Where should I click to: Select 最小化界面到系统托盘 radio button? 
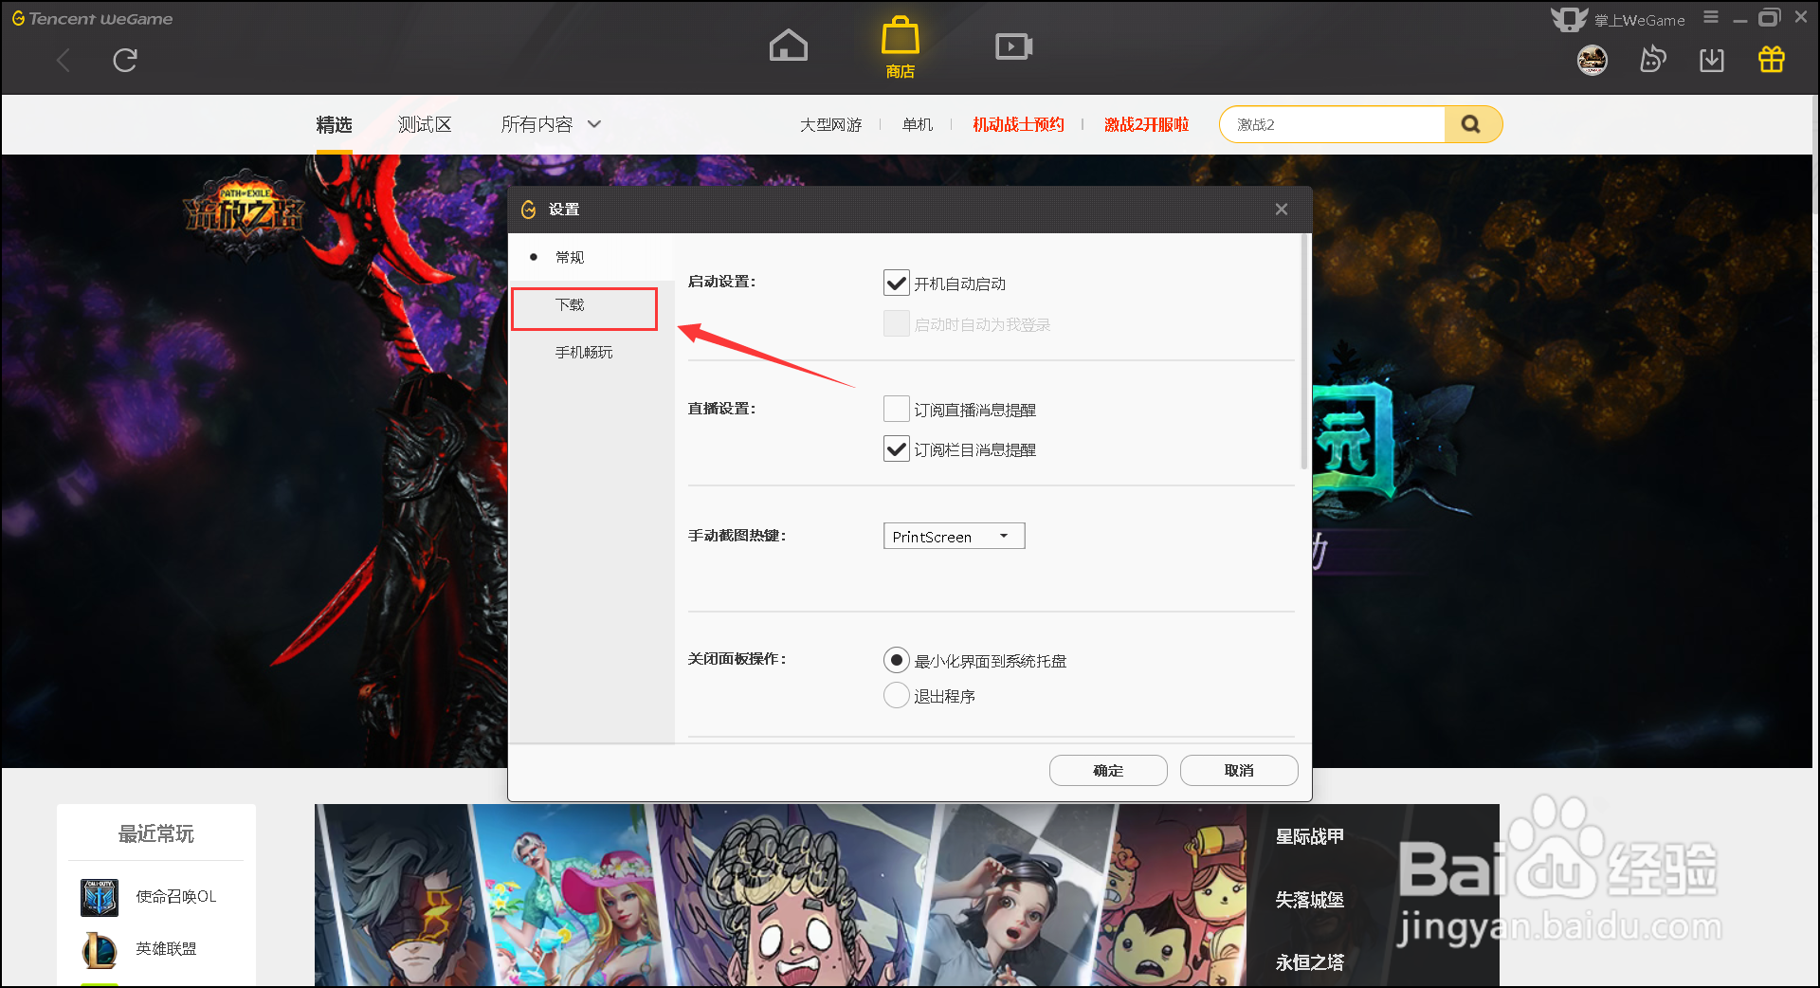[x=896, y=660]
